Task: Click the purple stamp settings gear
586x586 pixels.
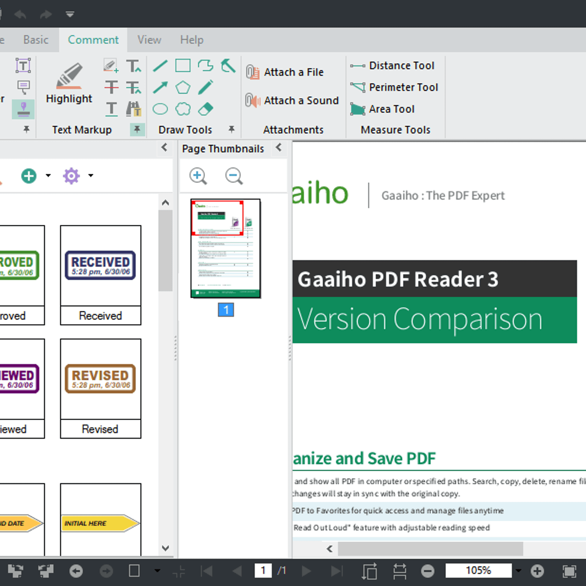Action: coord(71,176)
